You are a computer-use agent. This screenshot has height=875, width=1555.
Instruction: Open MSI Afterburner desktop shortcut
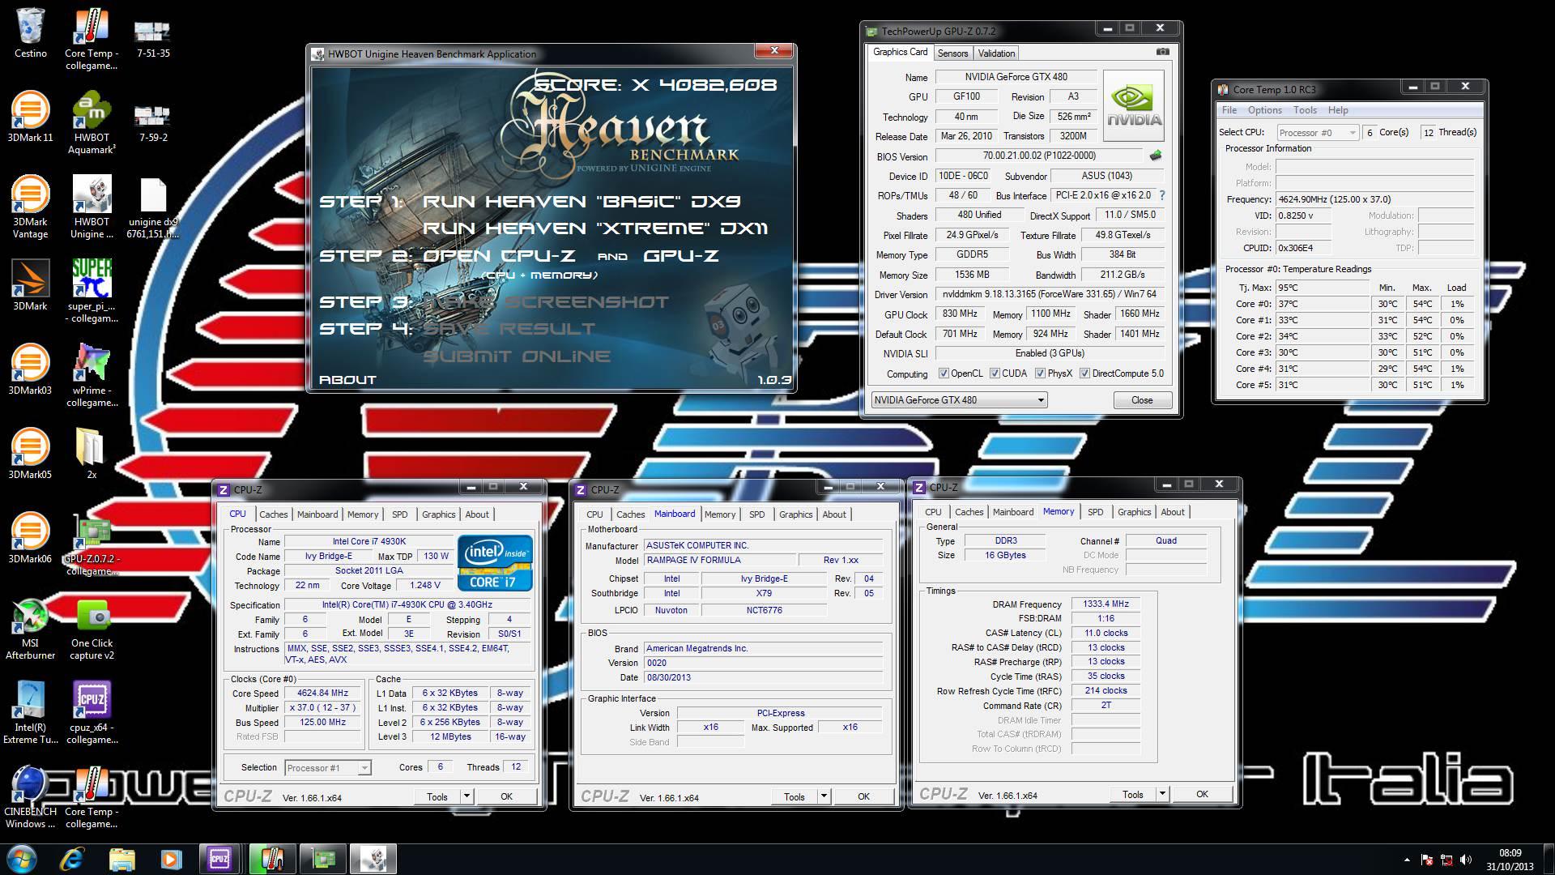coord(30,629)
